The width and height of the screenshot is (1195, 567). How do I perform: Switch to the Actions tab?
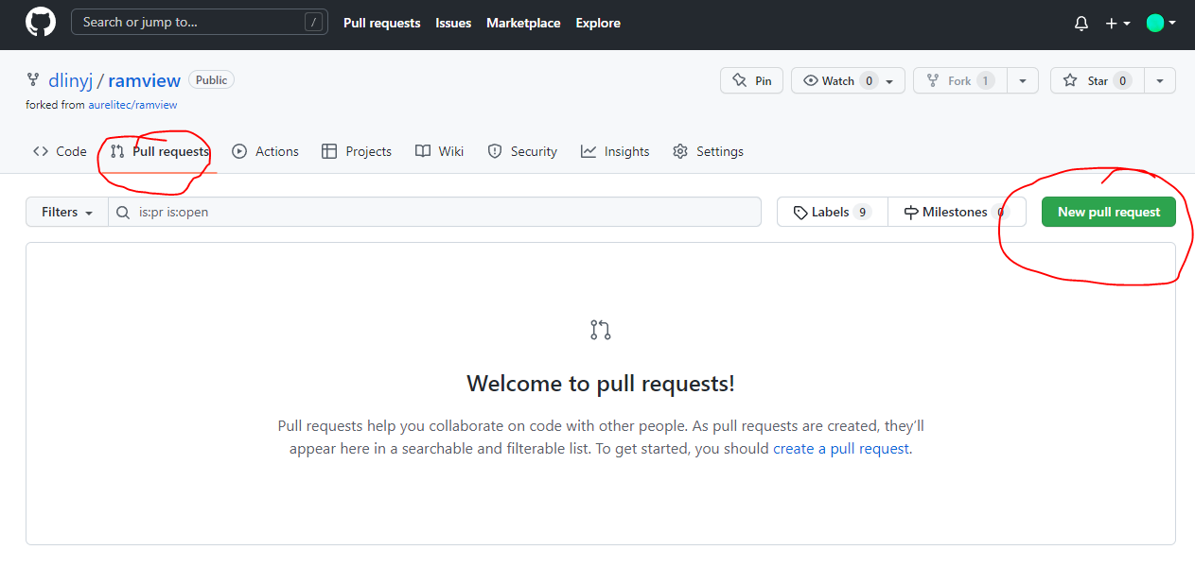266,151
